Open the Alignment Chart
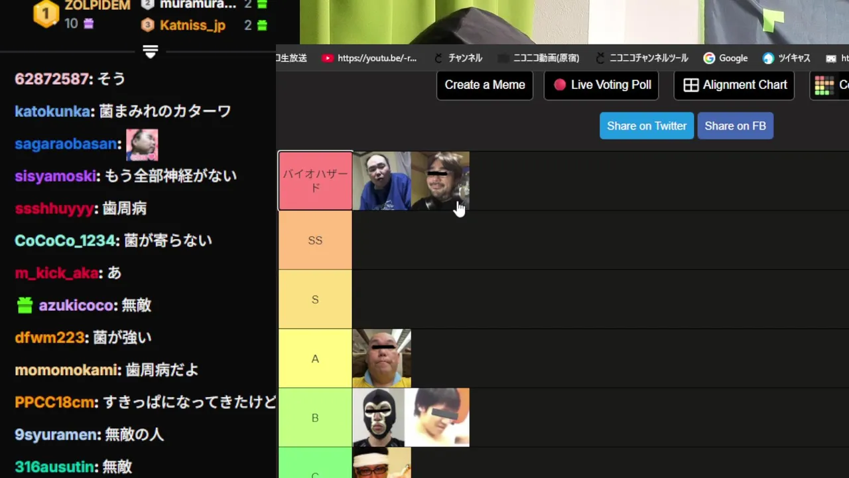Screen dimensions: 849x478 point(734,85)
